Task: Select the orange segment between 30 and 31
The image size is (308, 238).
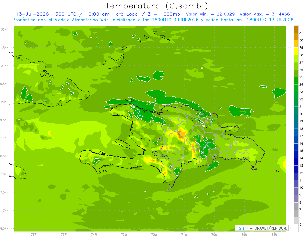Action: click(x=296, y=36)
